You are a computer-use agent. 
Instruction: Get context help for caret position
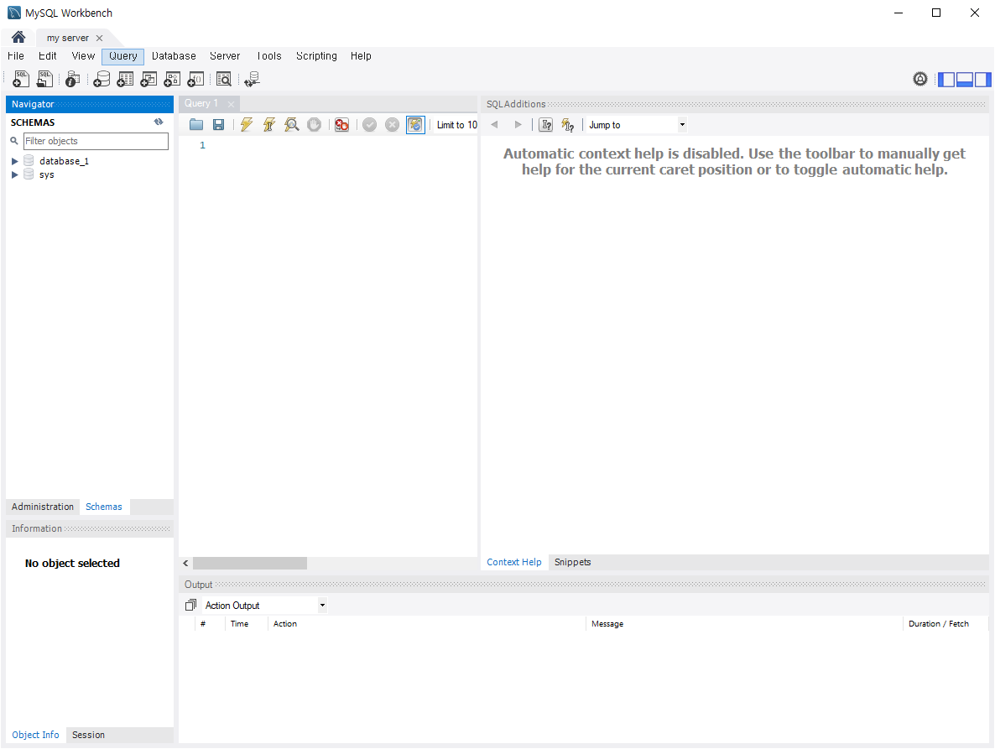click(x=545, y=125)
